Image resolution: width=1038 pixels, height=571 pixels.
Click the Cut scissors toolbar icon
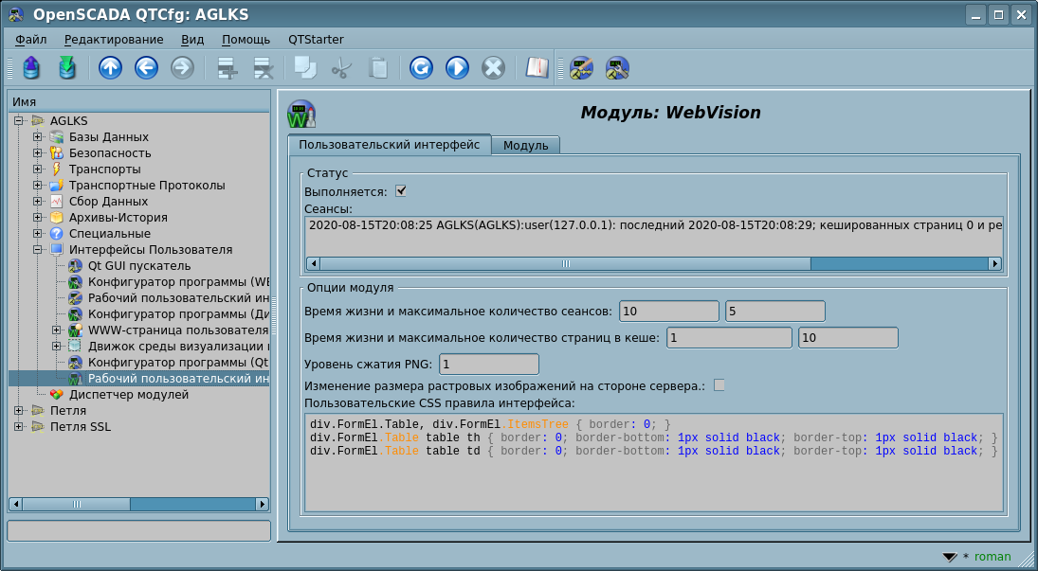pos(341,67)
